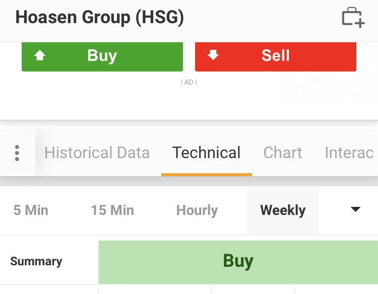Click the Summary row label
Viewport: 378px width, 294px height.
[36, 261]
